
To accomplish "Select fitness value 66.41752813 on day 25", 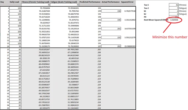I will (x=44, y=79).
